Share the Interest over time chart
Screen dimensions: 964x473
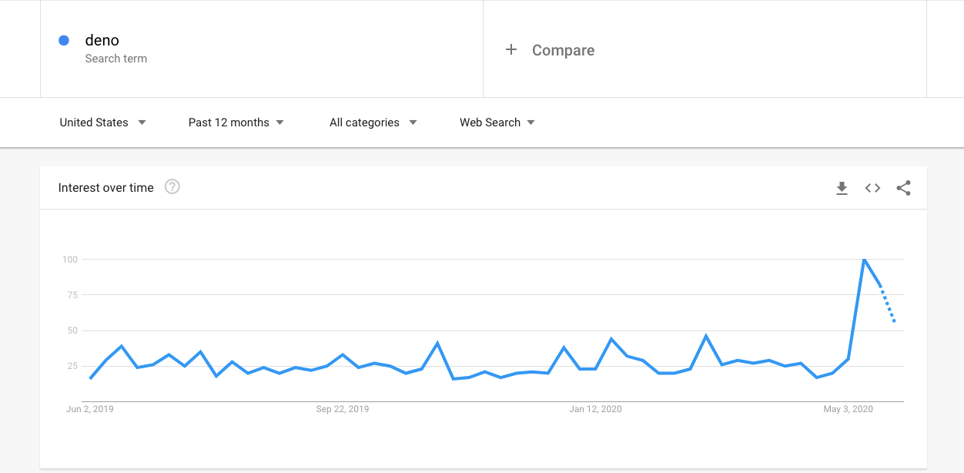903,187
